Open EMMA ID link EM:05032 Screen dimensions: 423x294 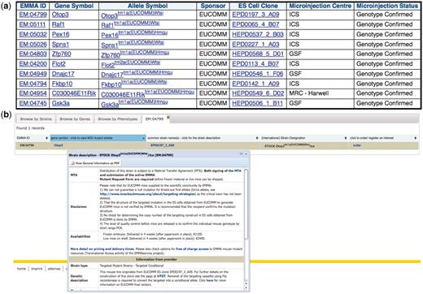pos(33,34)
